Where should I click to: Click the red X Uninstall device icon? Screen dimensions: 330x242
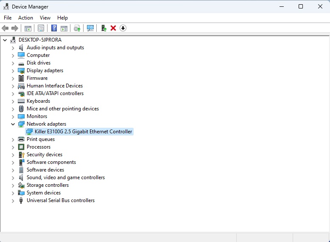113,28
